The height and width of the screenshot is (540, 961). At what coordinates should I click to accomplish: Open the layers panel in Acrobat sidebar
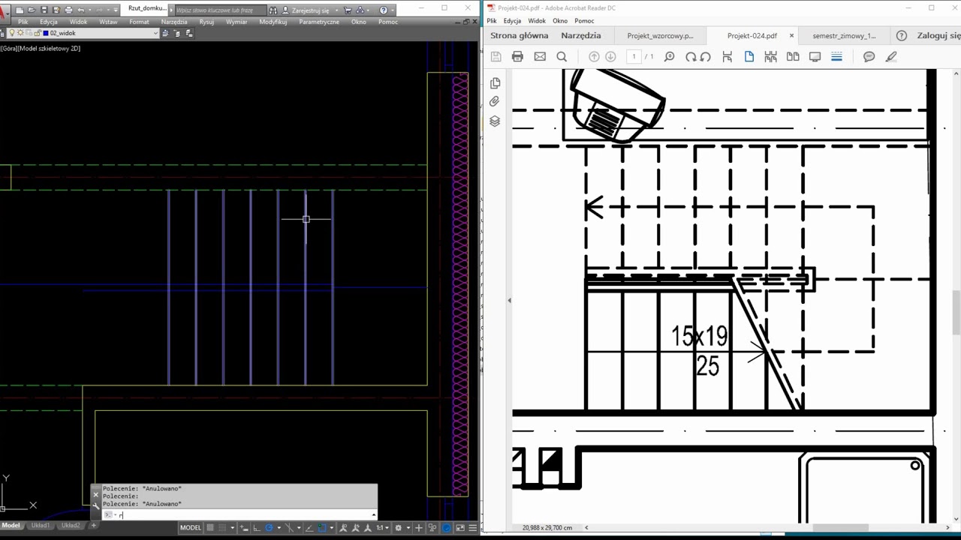coord(495,121)
